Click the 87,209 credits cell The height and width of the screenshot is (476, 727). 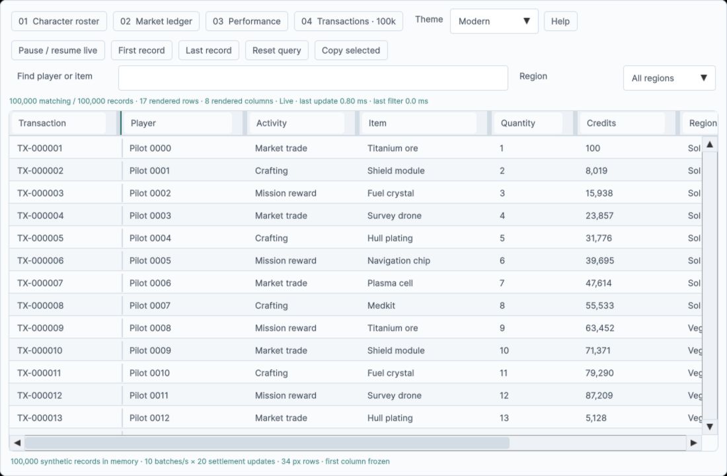pos(630,396)
